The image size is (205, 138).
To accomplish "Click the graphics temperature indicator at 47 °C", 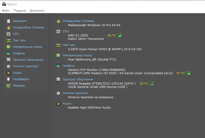I will point(180,73).
